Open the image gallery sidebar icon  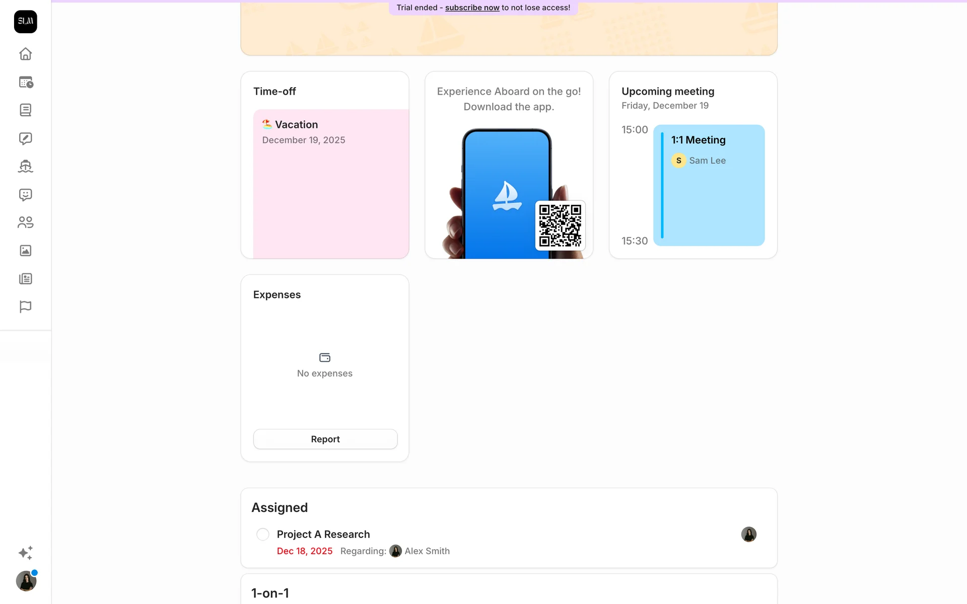click(25, 251)
